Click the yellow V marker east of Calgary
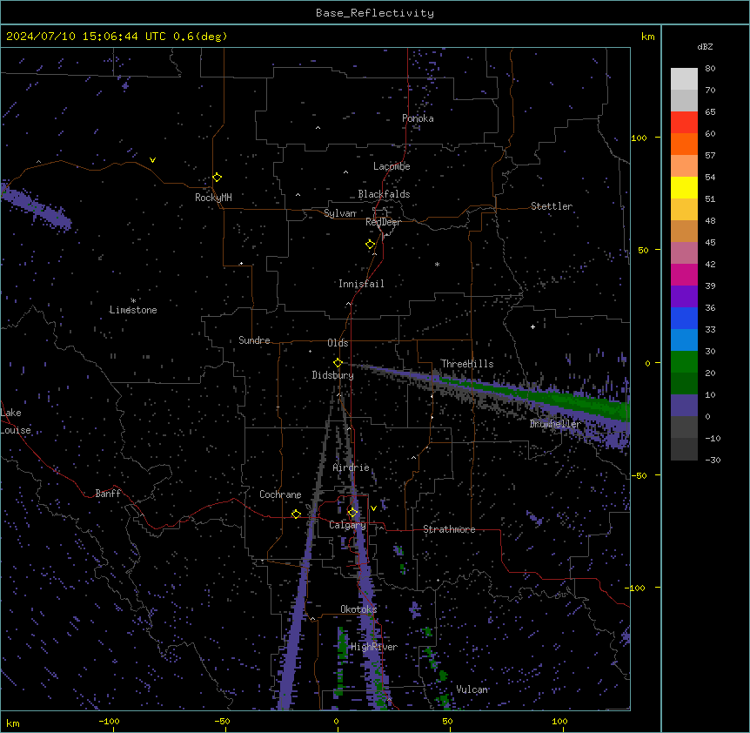Screen dimensions: 750x733 click(x=373, y=508)
